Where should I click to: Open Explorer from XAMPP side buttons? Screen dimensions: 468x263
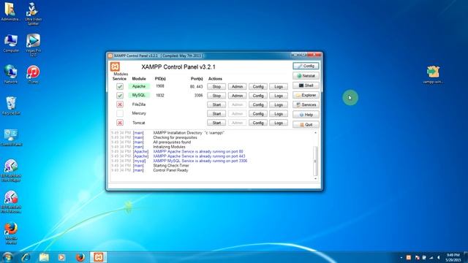tap(306, 95)
